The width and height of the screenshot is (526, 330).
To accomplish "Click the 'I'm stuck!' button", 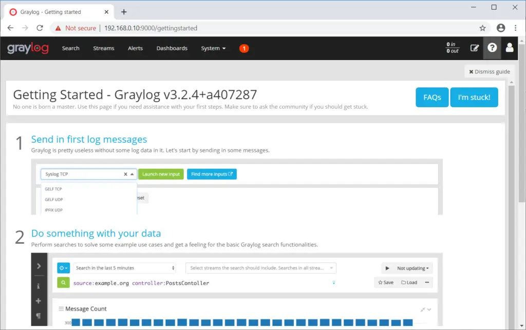I will click(x=474, y=97).
